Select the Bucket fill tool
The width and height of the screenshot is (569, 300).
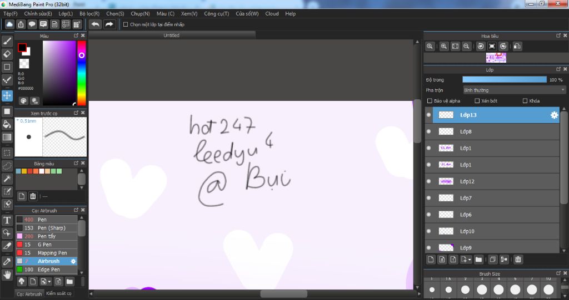tap(7, 124)
